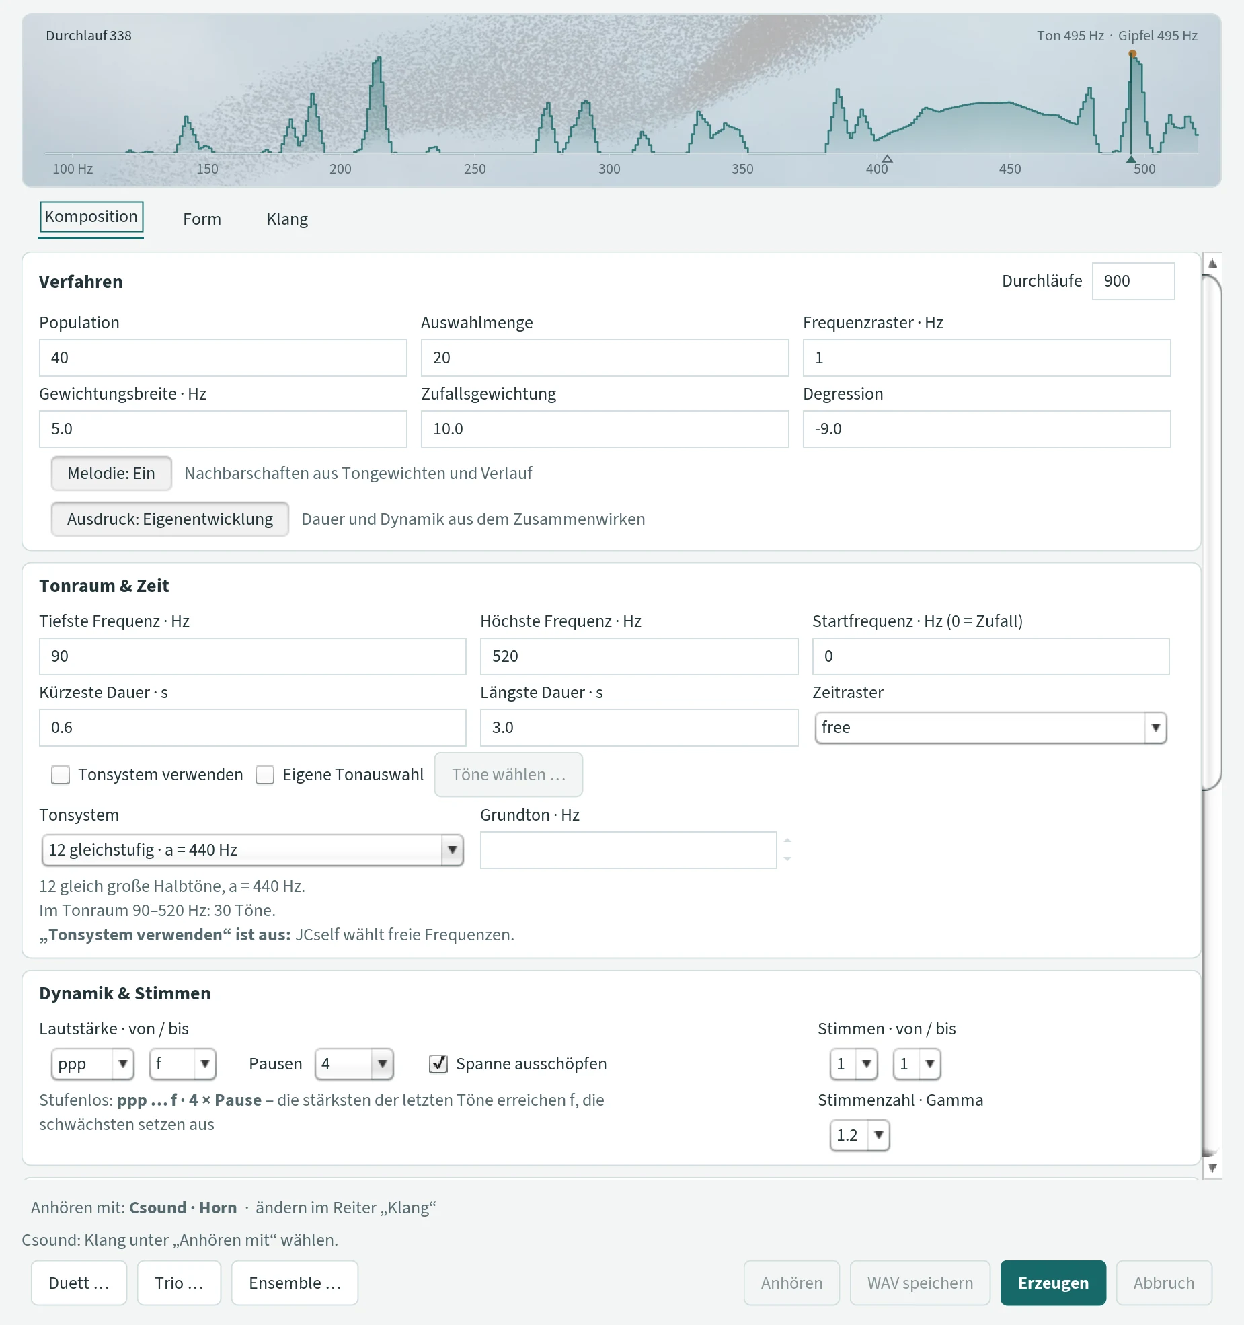1244x1325 pixels.
Task: Toggle the Ausdruck: Eigenentwicklung button
Action: 170,519
